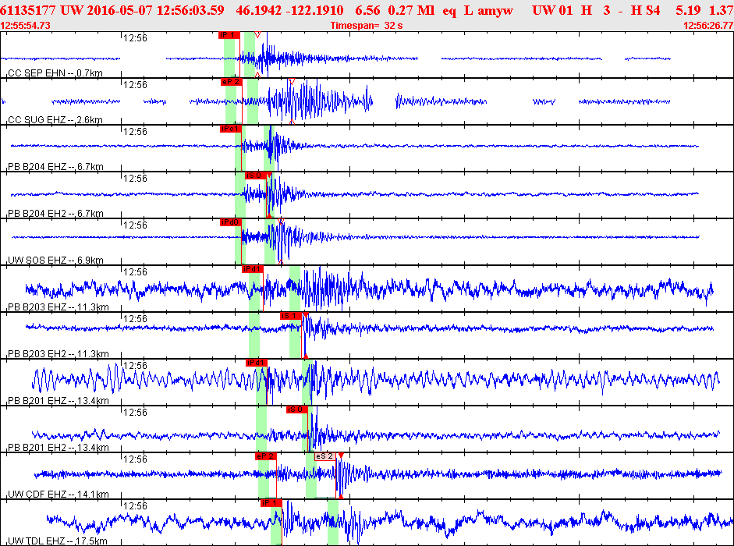
Task: Click the UW SOS EHZ -- 6.9km channel label
Action: pyautogui.click(x=55, y=261)
